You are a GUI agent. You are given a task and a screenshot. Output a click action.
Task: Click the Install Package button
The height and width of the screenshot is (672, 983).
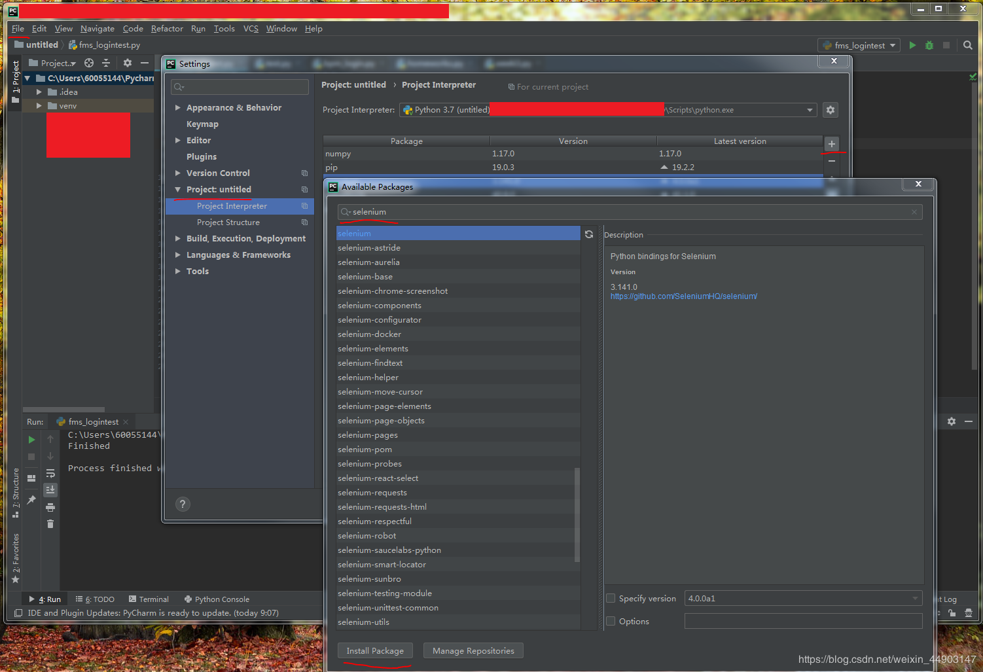point(375,650)
